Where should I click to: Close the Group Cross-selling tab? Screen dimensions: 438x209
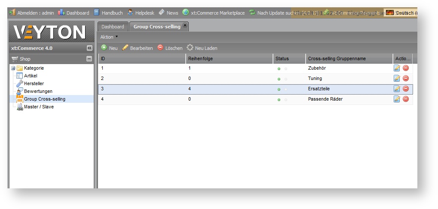coord(185,26)
